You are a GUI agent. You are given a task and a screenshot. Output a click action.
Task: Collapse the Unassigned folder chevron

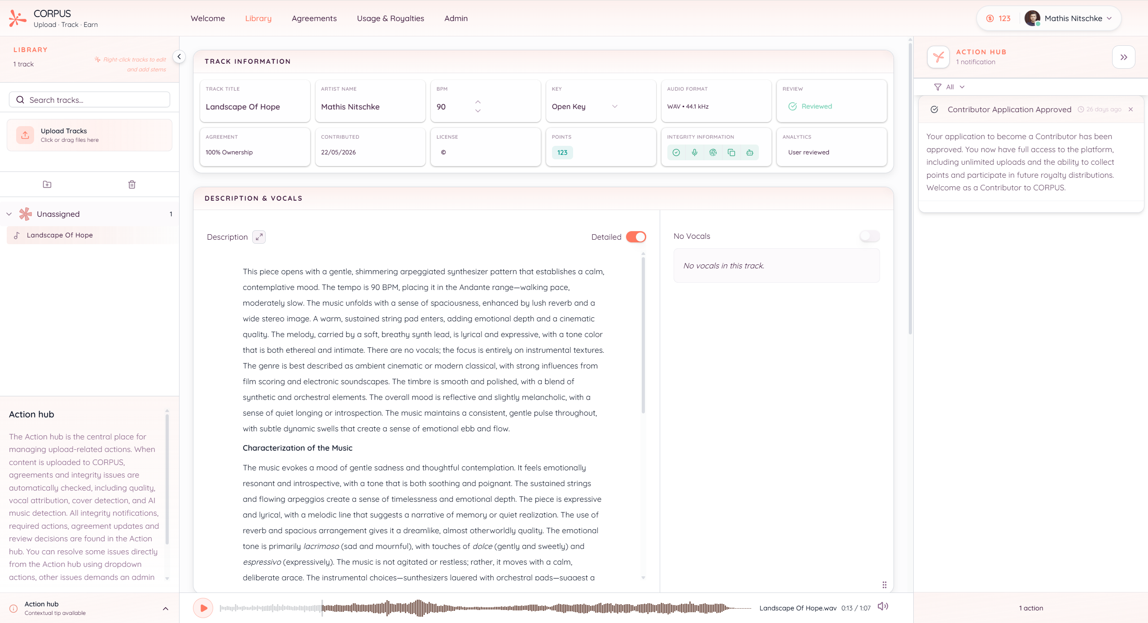[9, 214]
